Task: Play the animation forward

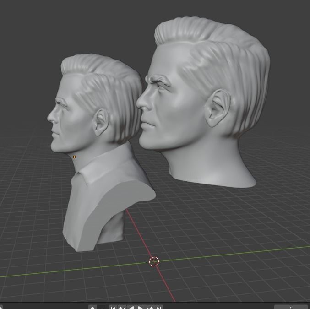Action: click(x=141, y=307)
